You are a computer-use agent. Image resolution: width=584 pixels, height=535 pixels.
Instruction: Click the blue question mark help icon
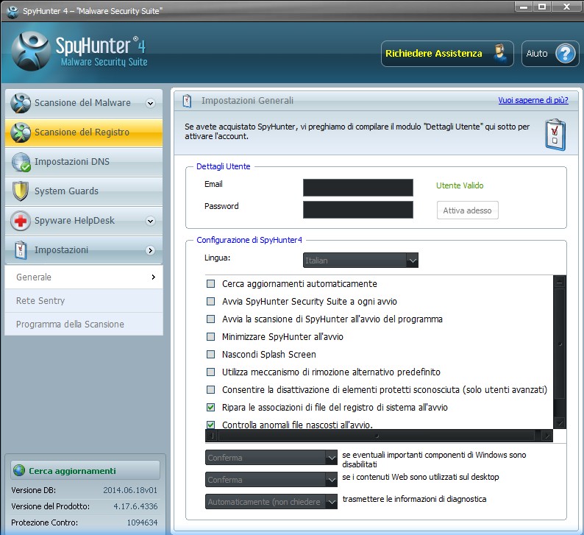tap(565, 54)
